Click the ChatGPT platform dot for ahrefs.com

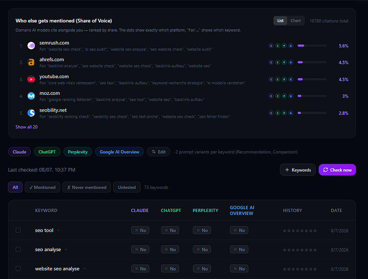tap(278, 62)
